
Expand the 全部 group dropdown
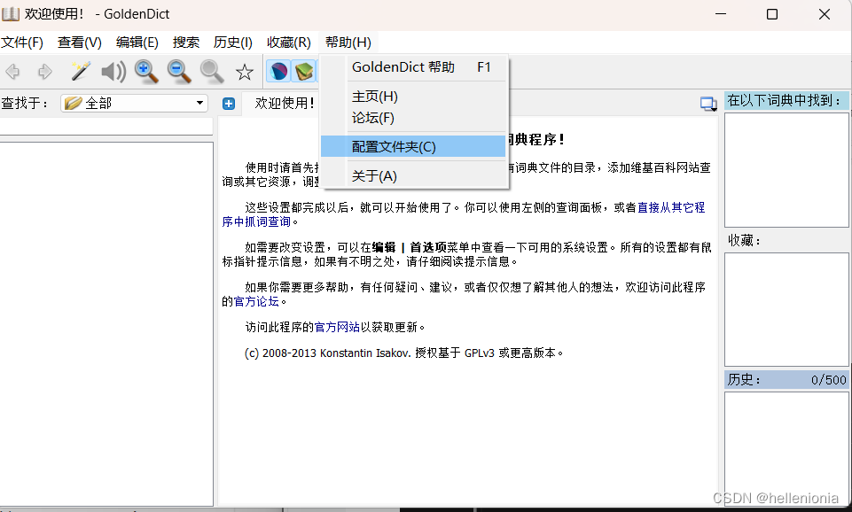coord(134,103)
